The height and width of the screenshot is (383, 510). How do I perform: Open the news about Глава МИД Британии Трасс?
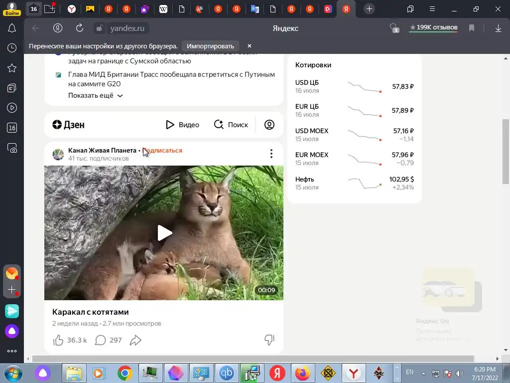click(171, 79)
